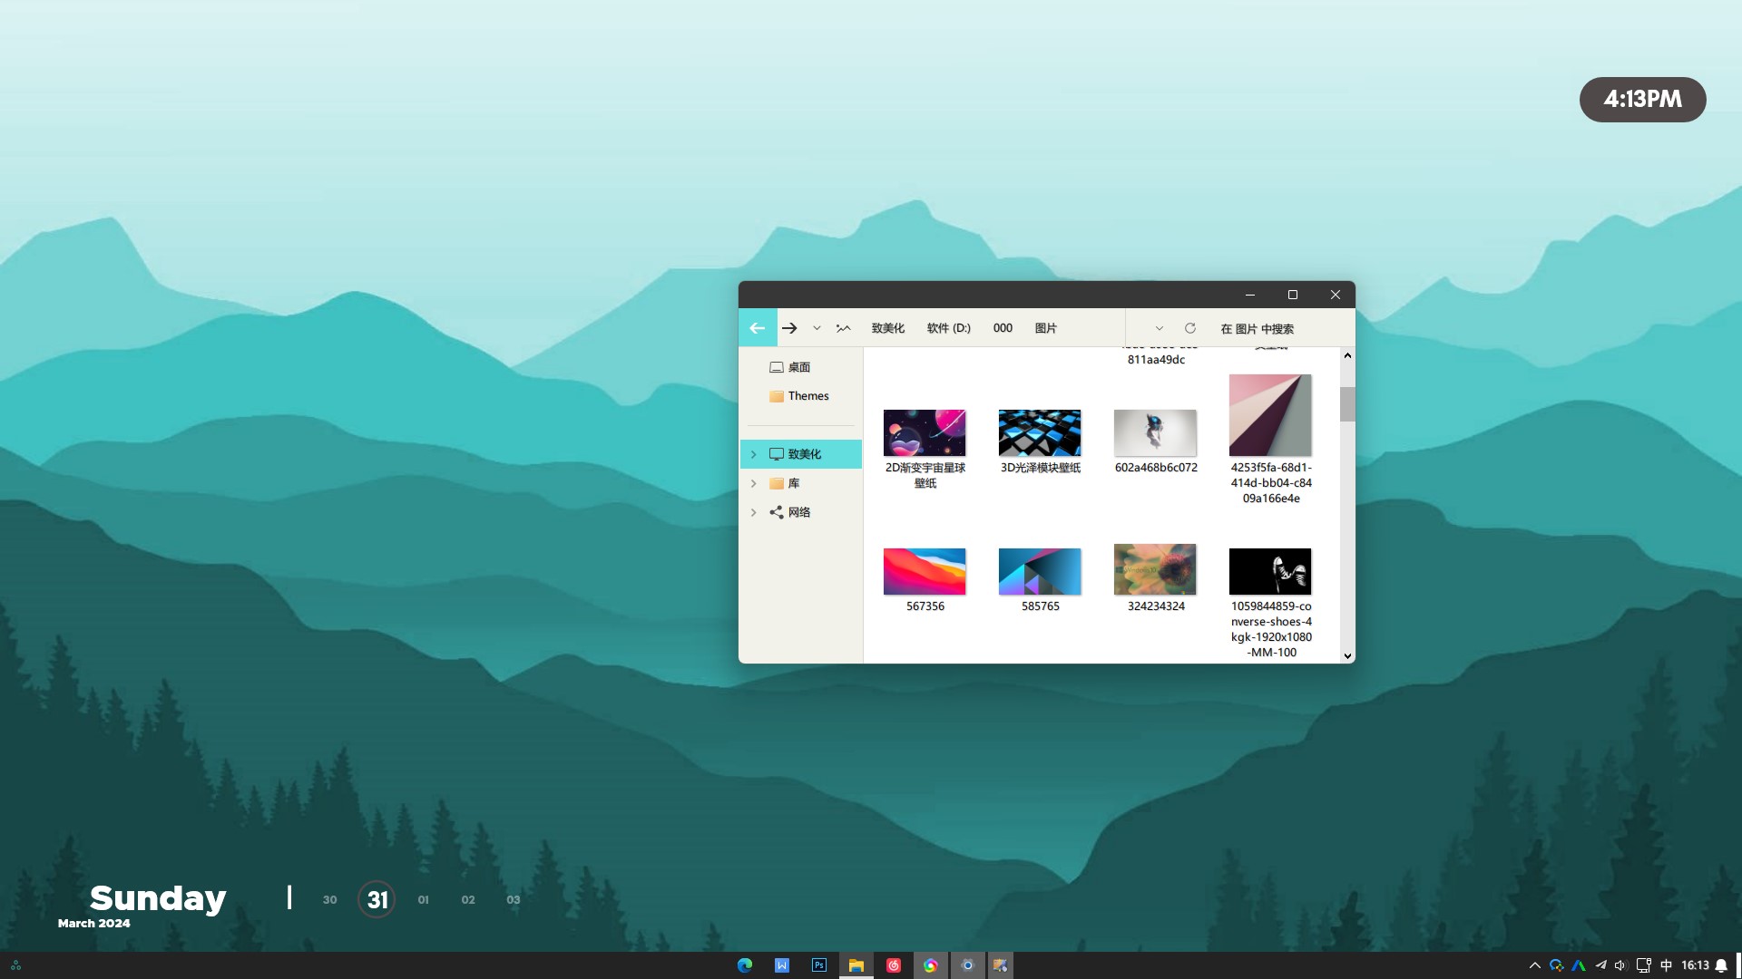
Task: Click the forward navigation arrow
Action: (x=789, y=328)
